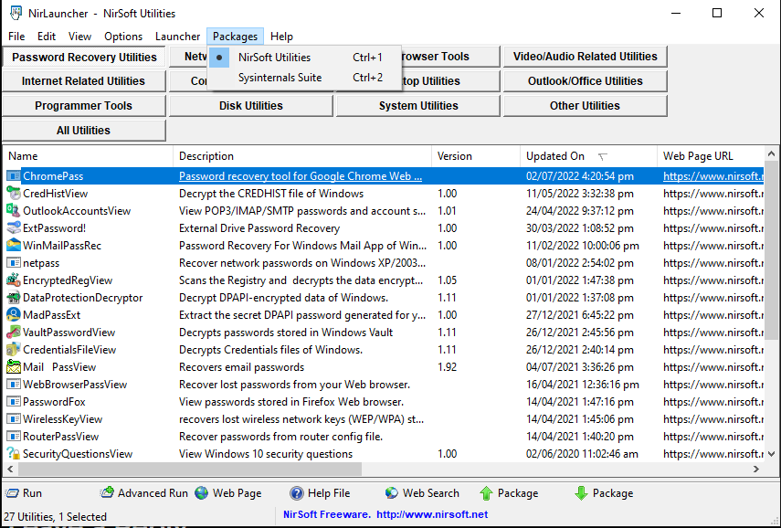
Task: Click the horizontal scrollbar thumb
Action: [x=190, y=469]
